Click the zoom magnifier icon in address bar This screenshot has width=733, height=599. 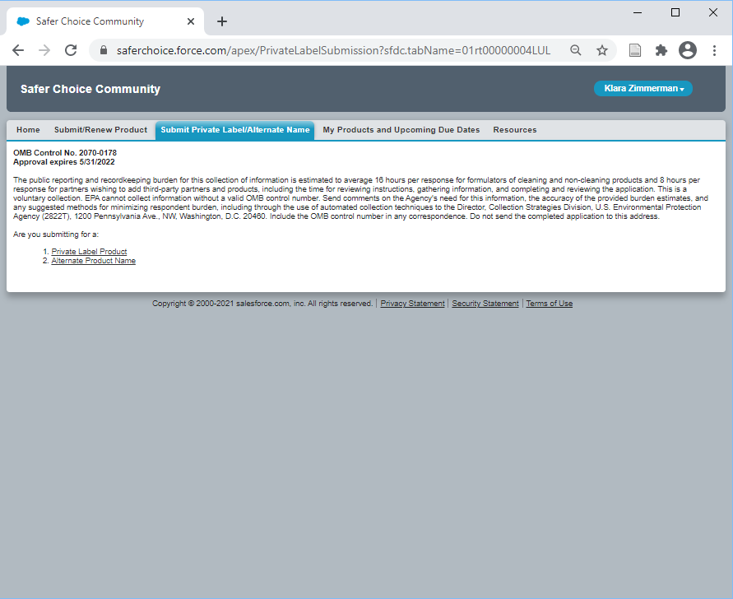576,50
